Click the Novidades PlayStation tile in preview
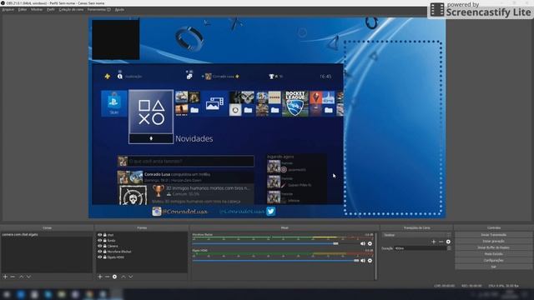The image size is (534, 300). 151,117
